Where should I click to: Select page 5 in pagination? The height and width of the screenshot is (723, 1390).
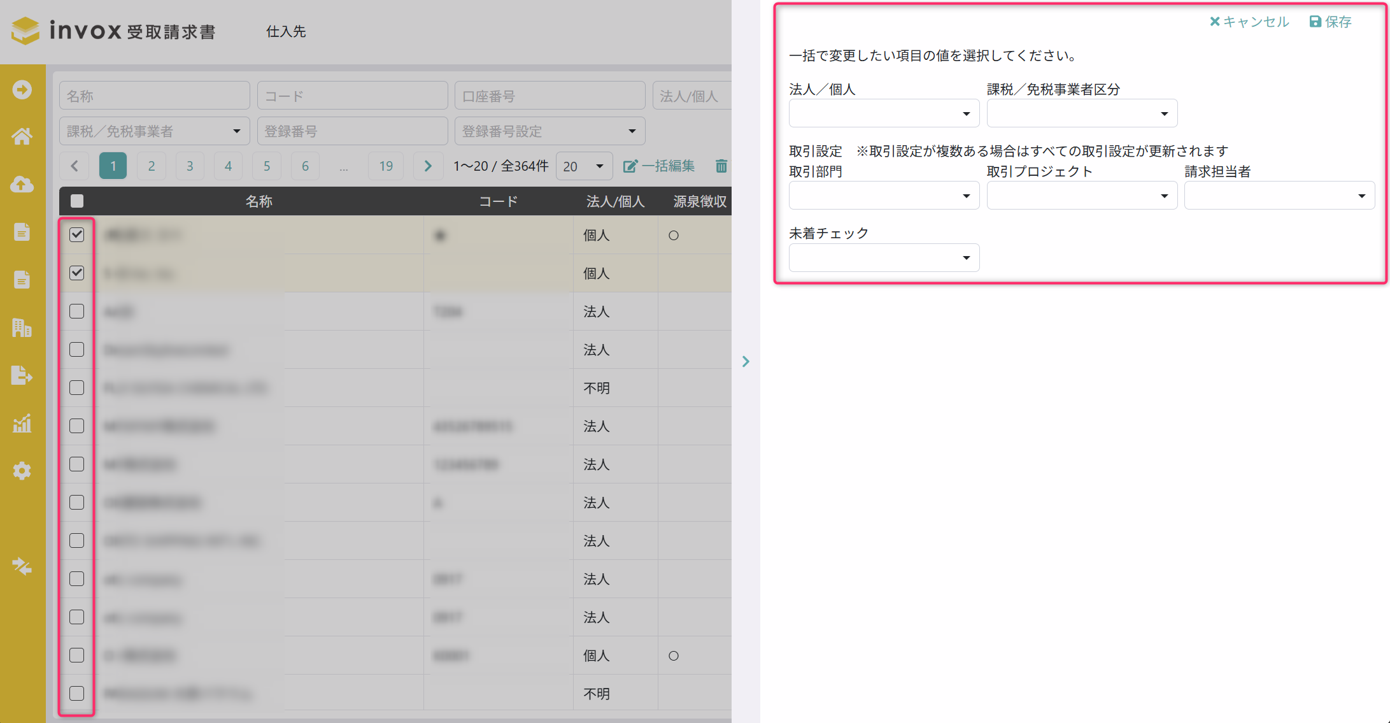[267, 166]
